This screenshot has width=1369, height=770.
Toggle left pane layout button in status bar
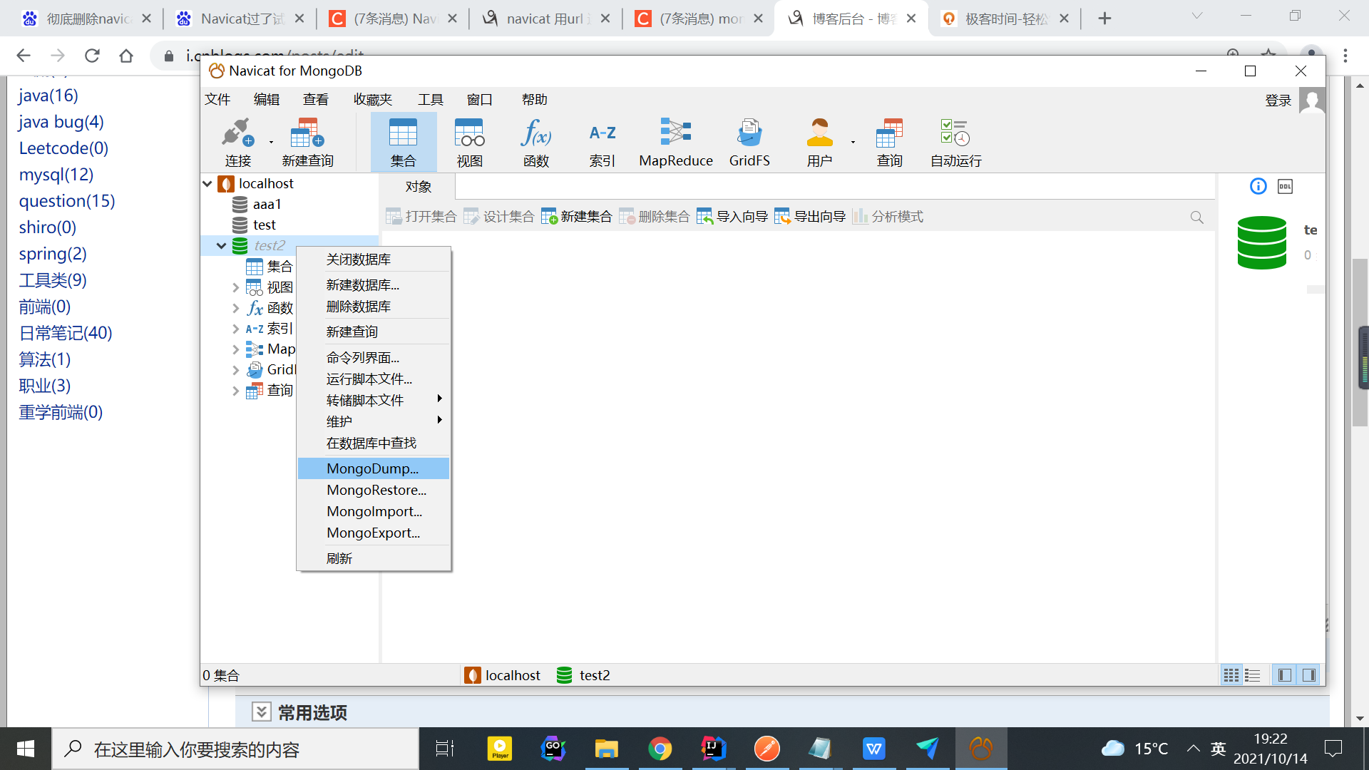(1285, 674)
